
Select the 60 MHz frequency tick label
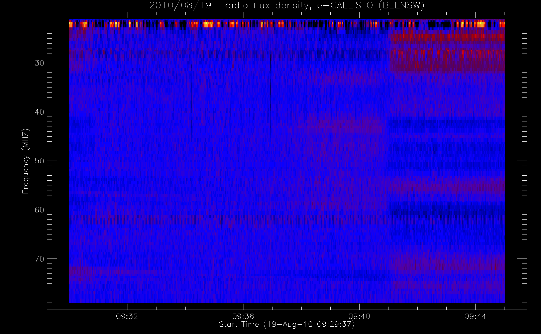click(39, 210)
